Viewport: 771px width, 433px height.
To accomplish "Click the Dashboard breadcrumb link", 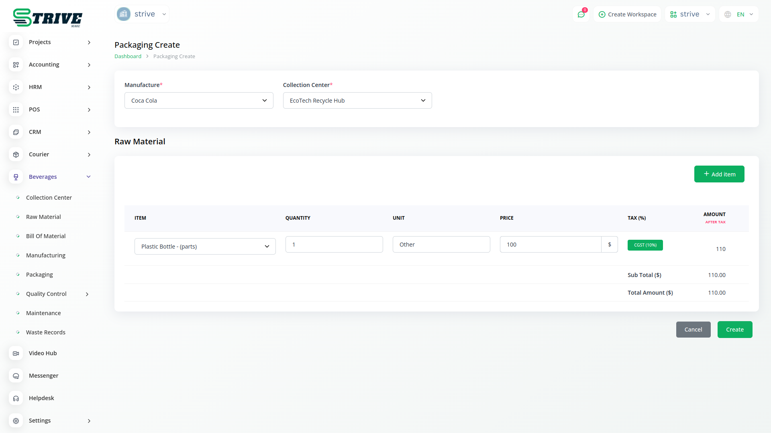I will click(x=128, y=57).
